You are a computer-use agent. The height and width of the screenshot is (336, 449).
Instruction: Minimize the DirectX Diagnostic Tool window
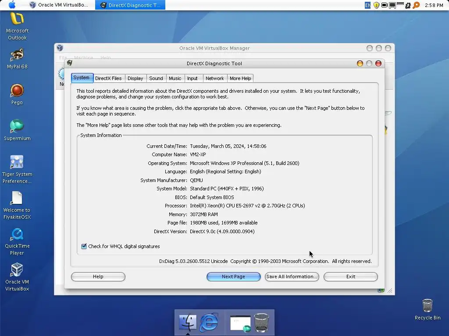[x=360, y=63]
